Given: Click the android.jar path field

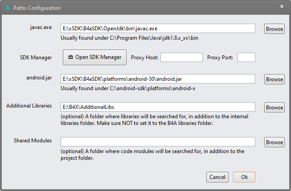Looking at the screenshot, I should [x=158, y=79].
